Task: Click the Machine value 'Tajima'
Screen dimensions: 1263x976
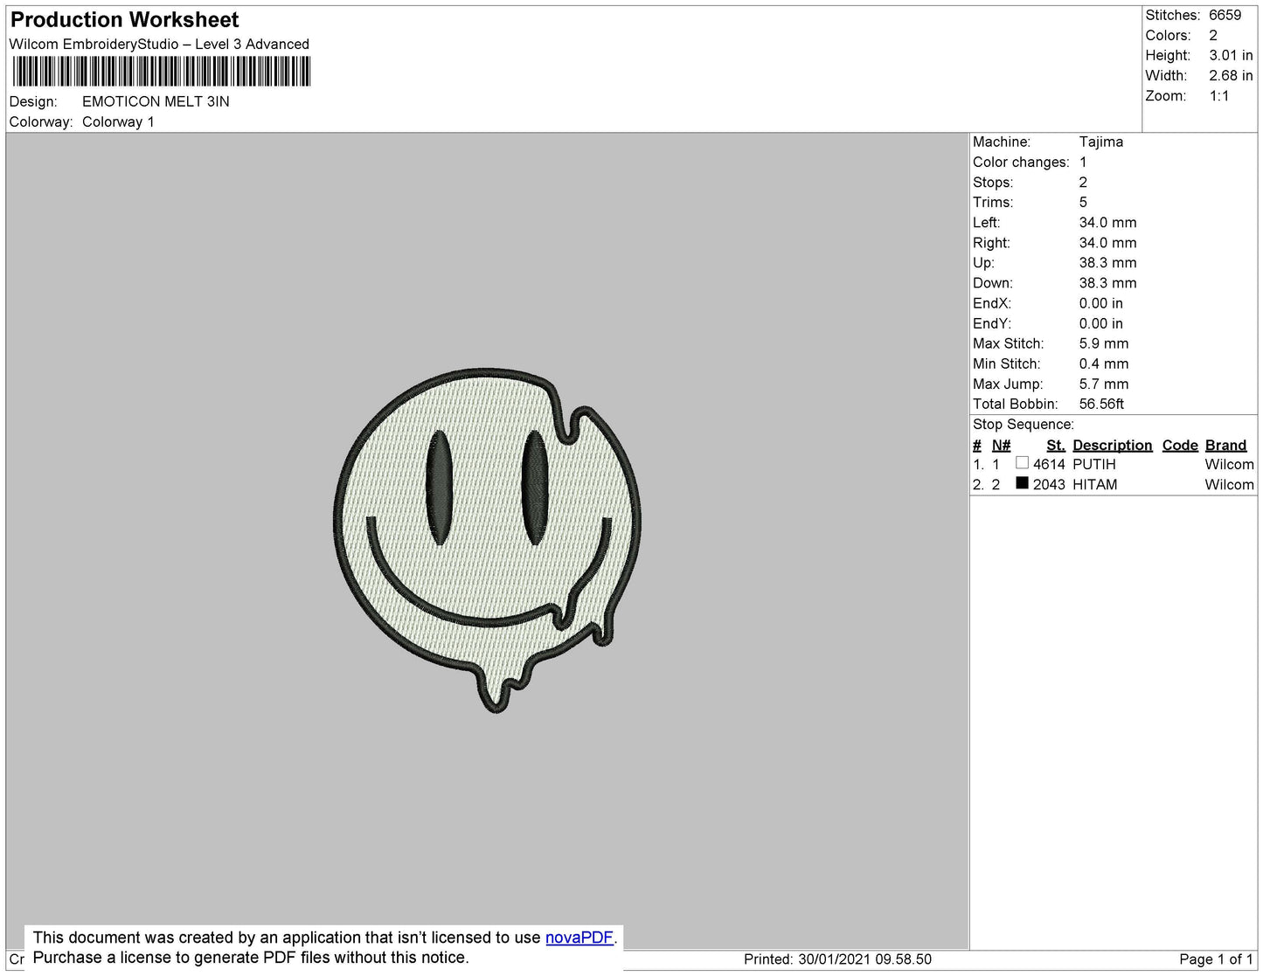Action: click(x=1101, y=142)
